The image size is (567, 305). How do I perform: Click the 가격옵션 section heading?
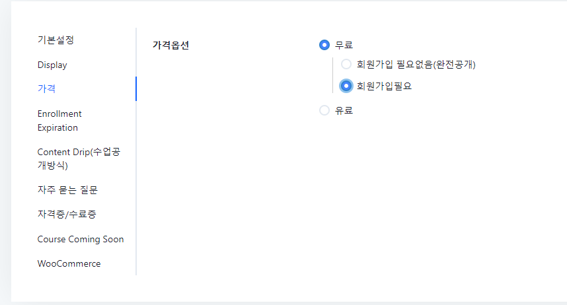click(x=170, y=46)
